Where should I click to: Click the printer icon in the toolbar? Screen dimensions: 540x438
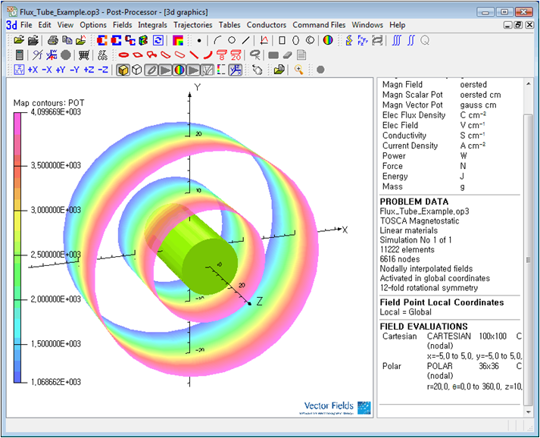tap(53, 40)
